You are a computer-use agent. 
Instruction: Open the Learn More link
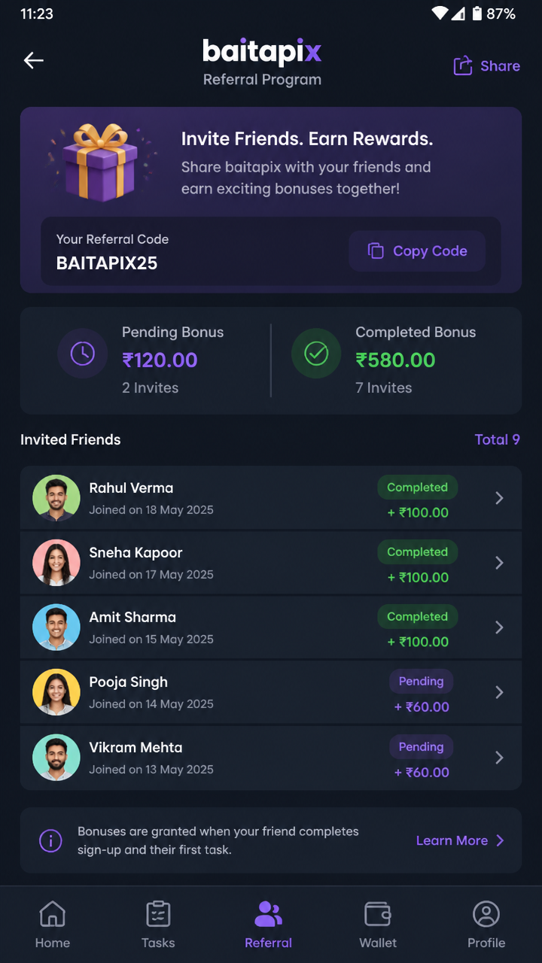[460, 840]
